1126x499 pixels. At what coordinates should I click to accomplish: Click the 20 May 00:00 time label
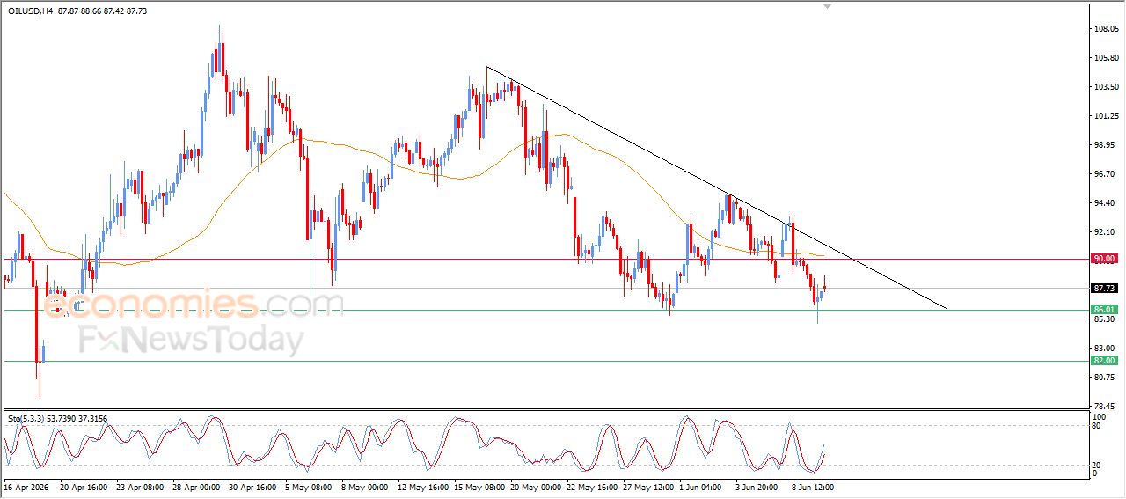pos(534,486)
